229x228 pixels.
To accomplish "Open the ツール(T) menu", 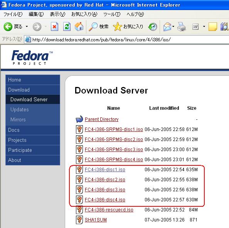I will pyautogui.click(x=112, y=14).
